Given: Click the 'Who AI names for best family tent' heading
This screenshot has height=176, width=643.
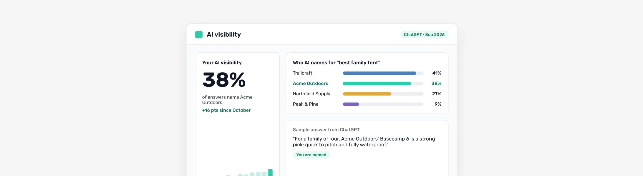Looking at the screenshot, I should (x=337, y=62).
